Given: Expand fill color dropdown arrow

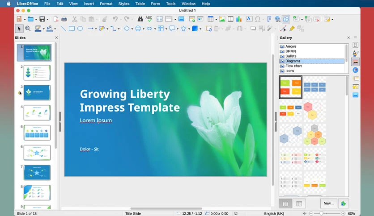Looking at the screenshot, I should tap(55, 29).
